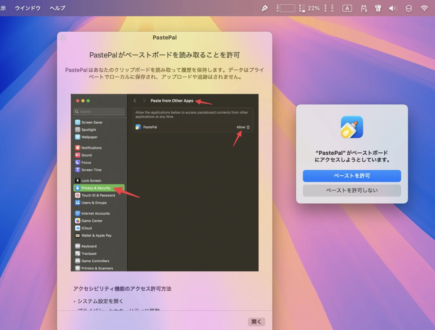Click the input source "A" icon

click(347, 8)
